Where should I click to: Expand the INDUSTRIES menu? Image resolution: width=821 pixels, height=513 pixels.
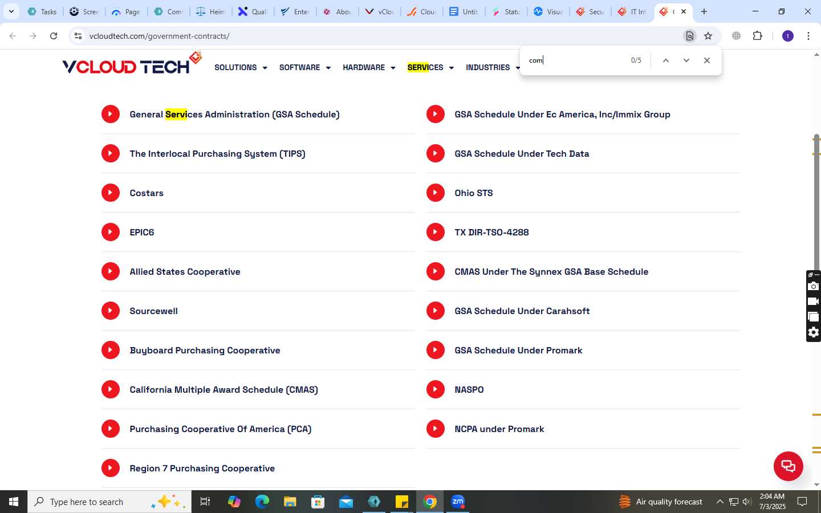point(493,67)
